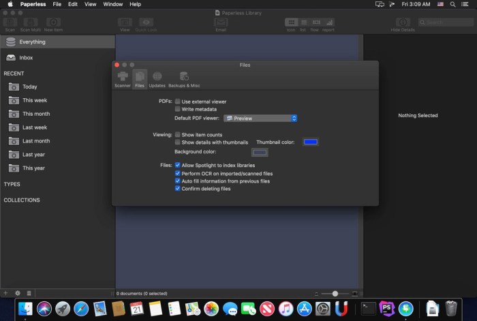The height and width of the screenshot is (321, 477).
Task: Click the Search field in toolbar
Action: point(446,22)
